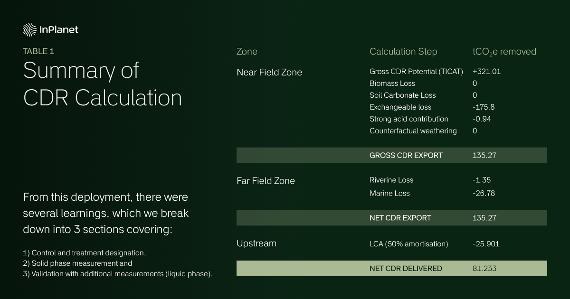Click the NET CDR EXPORT highlighted row

(392, 218)
